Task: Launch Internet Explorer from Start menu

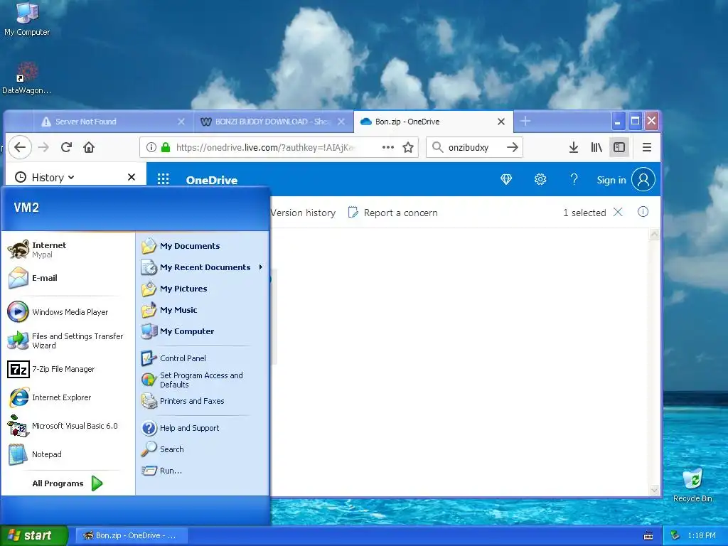Action: (68, 397)
